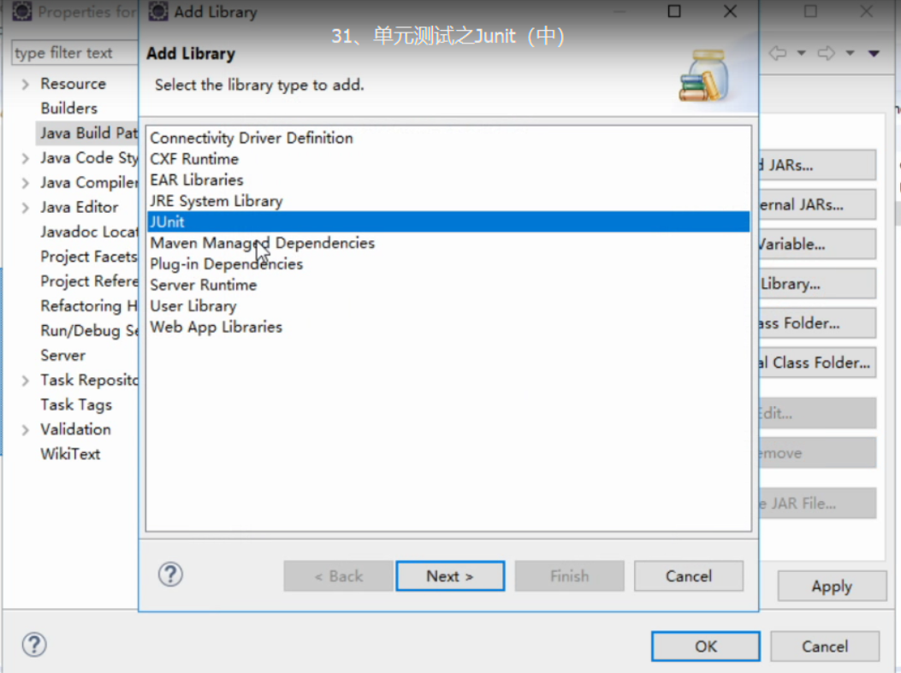This screenshot has width=901, height=673.
Task: Click the Migrate JAR File button
Action: (817, 504)
